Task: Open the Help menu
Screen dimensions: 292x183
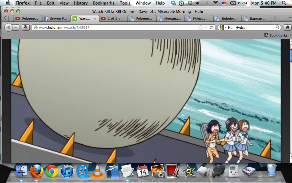Action: [x=160, y=3]
